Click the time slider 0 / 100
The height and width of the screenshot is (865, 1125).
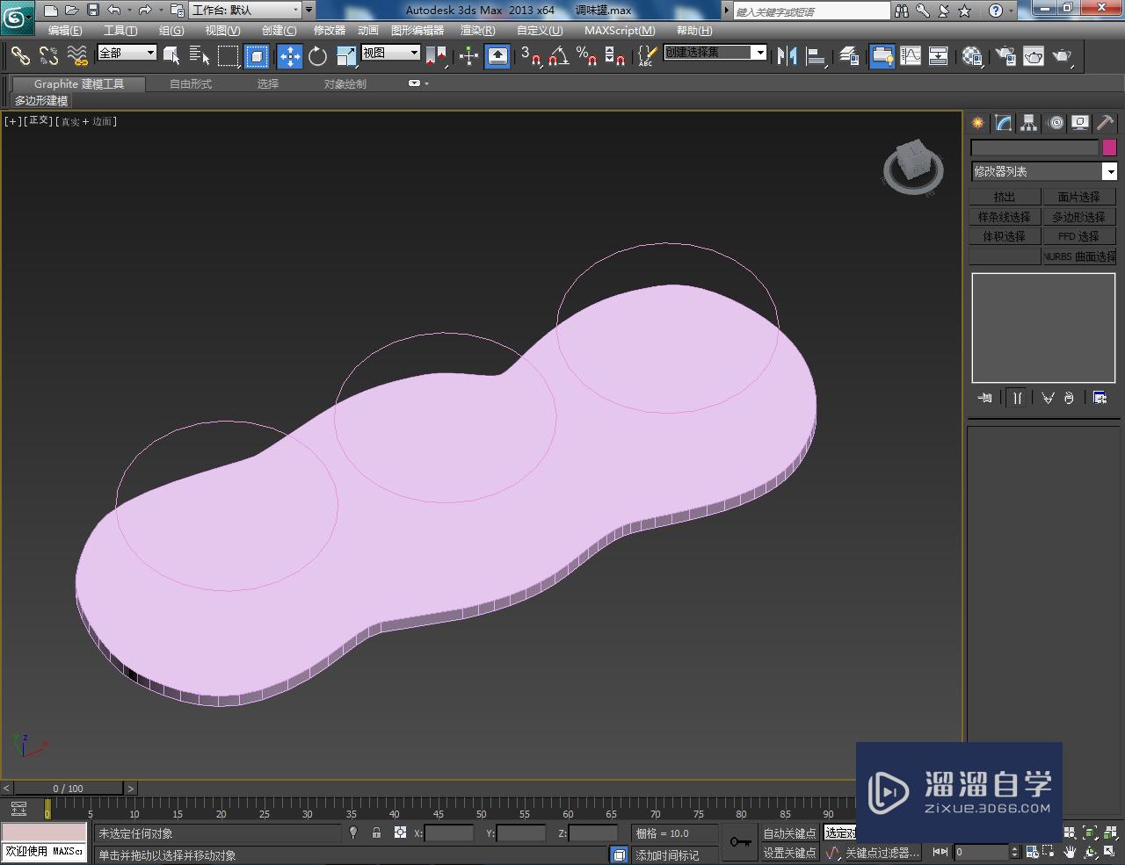tap(68, 789)
